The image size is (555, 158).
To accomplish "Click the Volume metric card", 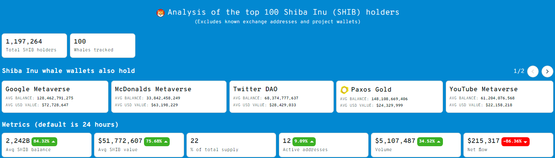I will click(416, 145).
